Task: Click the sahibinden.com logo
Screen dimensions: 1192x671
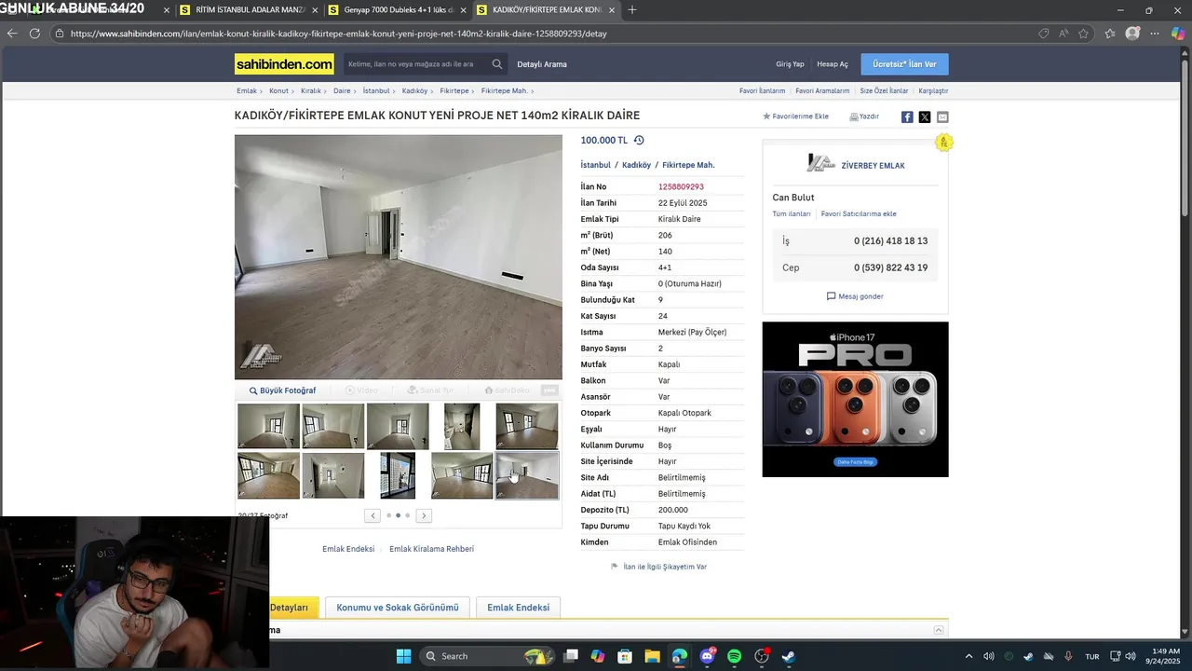Action: (284, 64)
